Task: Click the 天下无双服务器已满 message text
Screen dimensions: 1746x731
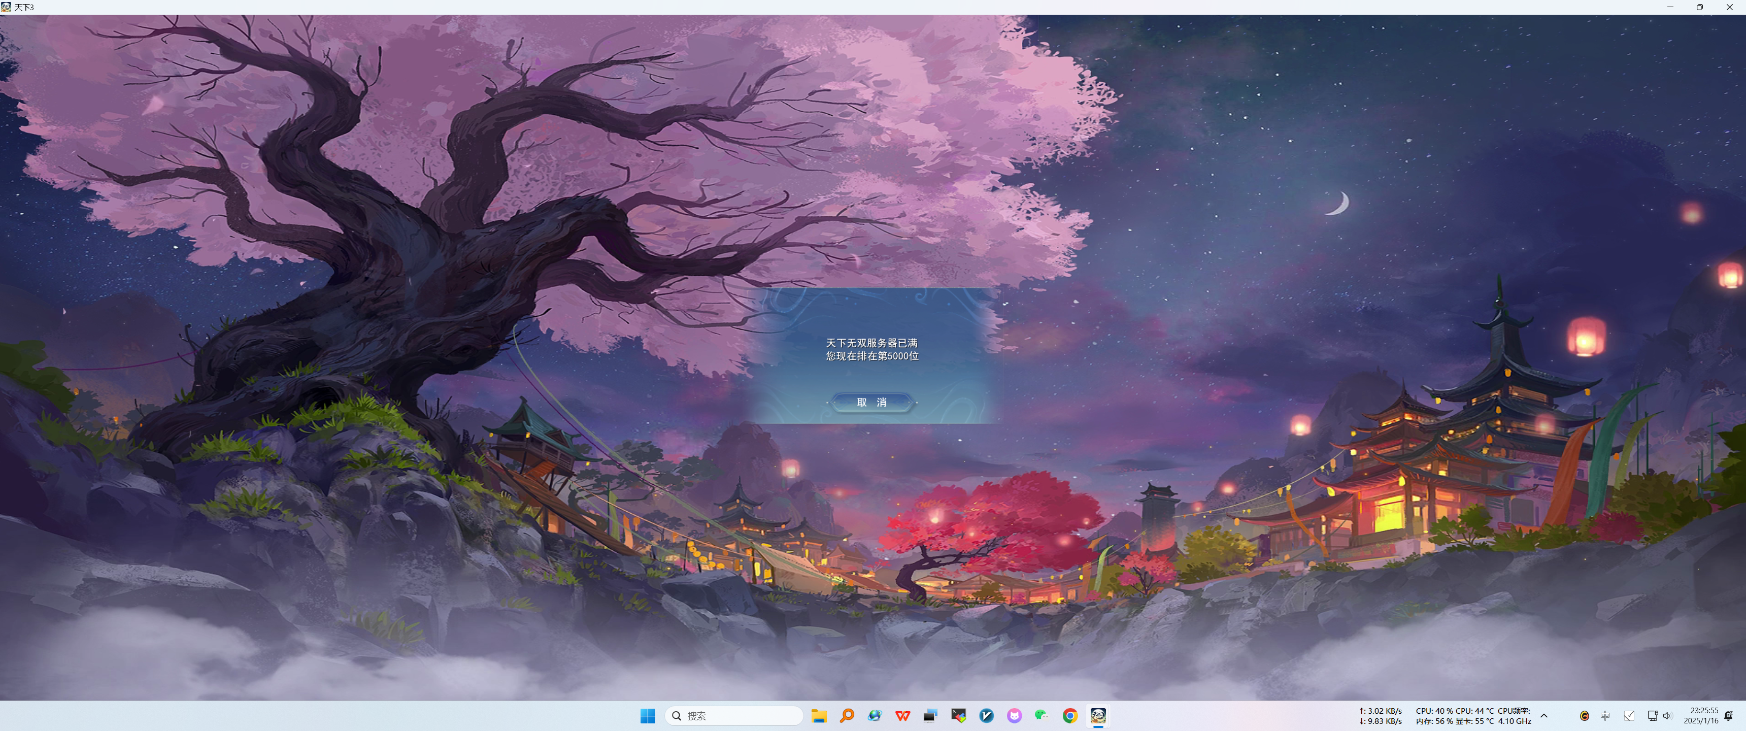Action: pos(871,343)
